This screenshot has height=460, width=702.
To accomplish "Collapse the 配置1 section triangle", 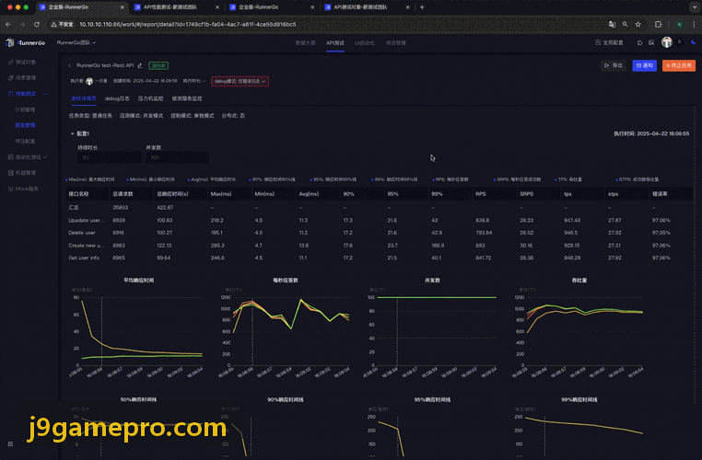I will [72, 133].
